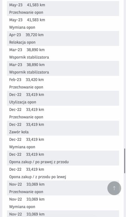Select the May-23 Wymiana opon row
The height and width of the screenshot is (217, 126).
point(63,24)
